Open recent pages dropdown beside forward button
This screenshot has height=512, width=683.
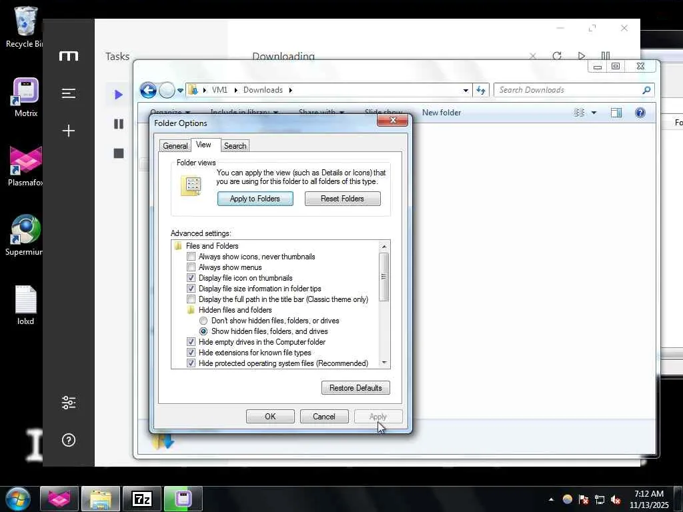click(180, 91)
